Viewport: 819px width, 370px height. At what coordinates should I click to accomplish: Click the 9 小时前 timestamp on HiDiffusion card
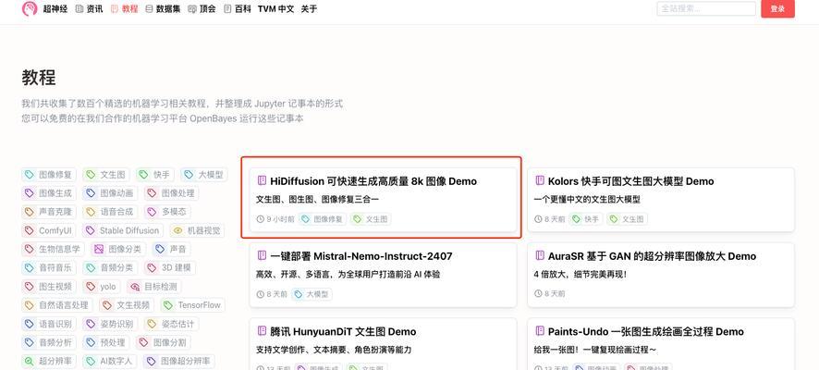pyautogui.click(x=275, y=219)
